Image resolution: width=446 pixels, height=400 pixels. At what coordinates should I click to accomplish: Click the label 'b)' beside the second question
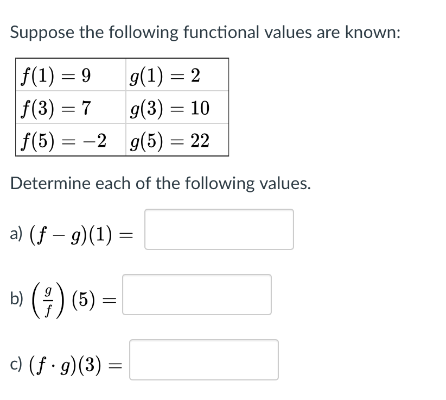pyautogui.click(x=16, y=297)
